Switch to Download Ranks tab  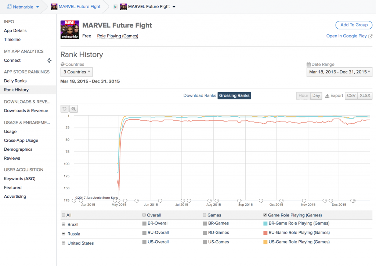200,95
